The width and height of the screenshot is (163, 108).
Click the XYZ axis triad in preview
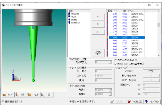point(16,76)
